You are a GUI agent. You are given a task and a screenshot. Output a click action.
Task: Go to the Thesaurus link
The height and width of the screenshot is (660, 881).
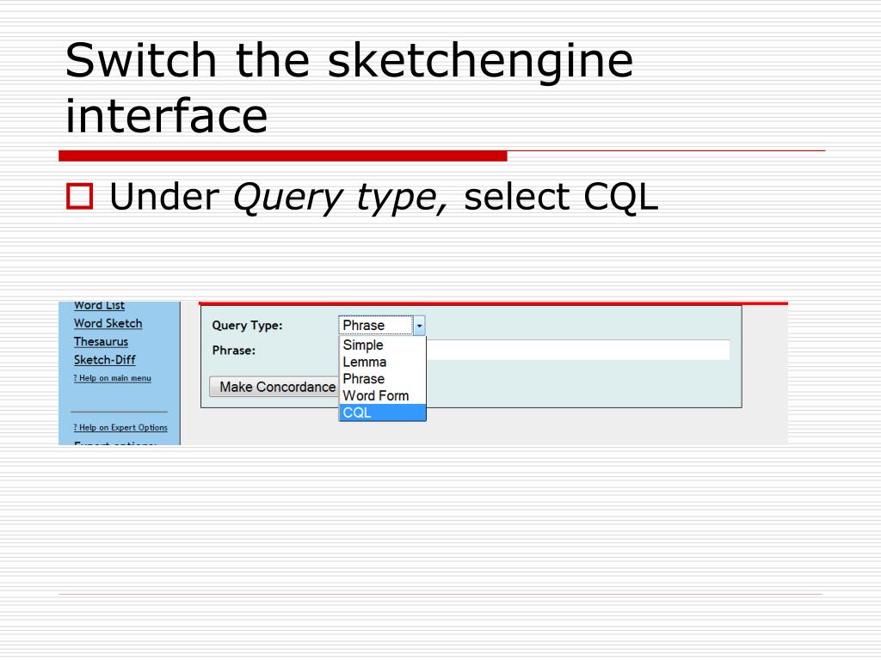point(102,341)
